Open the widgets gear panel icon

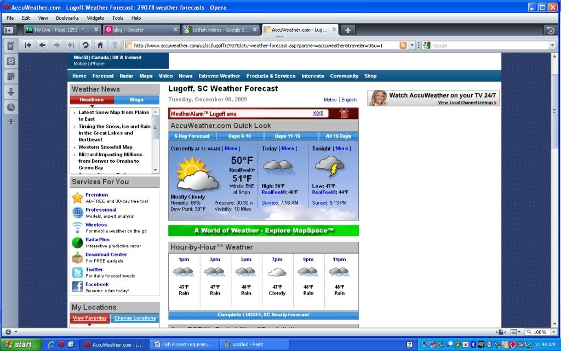pyautogui.click(x=11, y=61)
